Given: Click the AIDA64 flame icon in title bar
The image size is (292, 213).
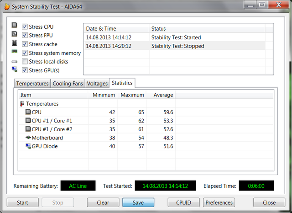Looking at the screenshot, I should coord(7,6).
